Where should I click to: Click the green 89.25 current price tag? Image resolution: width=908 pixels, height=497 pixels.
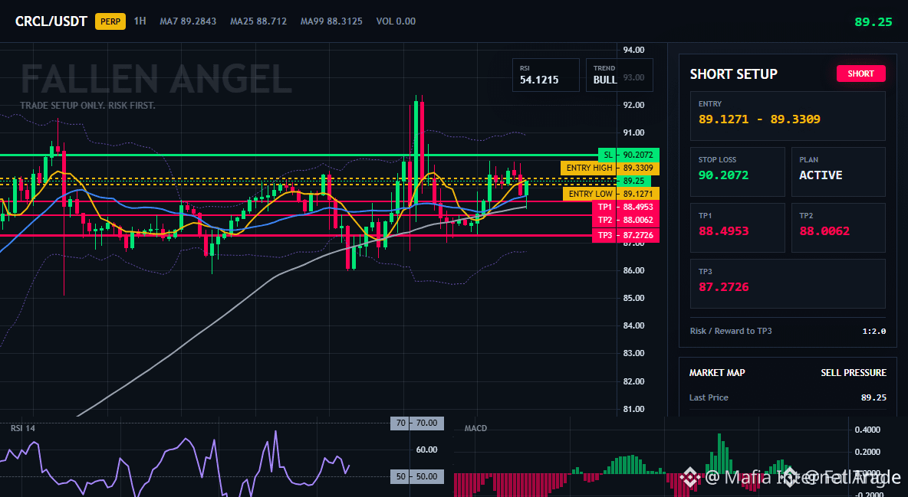[633, 181]
